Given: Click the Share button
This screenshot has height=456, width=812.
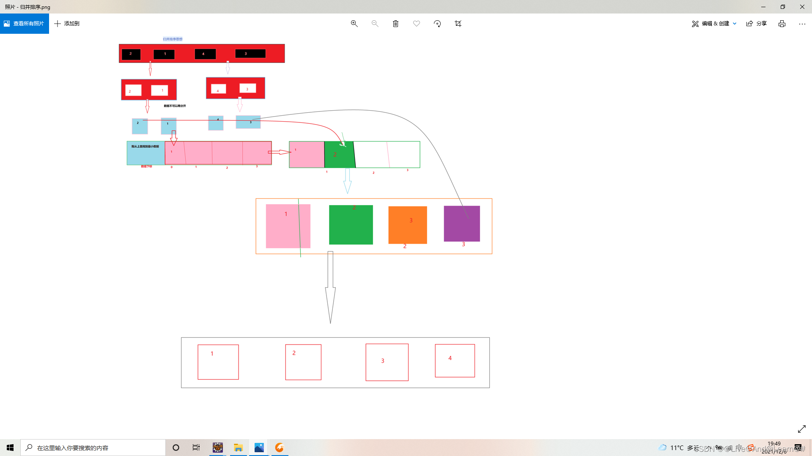Looking at the screenshot, I should (757, 24).
